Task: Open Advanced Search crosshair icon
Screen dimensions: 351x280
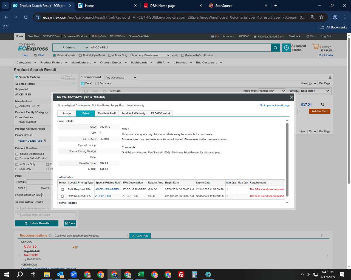Action: [x=286, y=48]
